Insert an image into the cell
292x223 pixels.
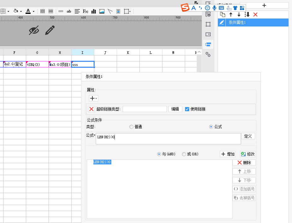coord(102,11)
